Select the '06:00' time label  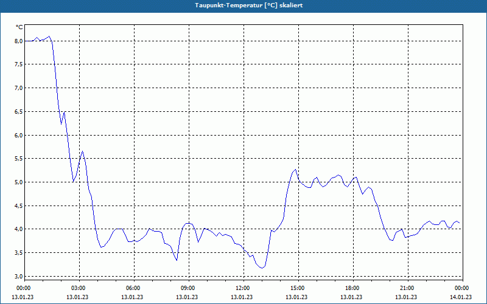pyautogui.click(x=133, y=288)
